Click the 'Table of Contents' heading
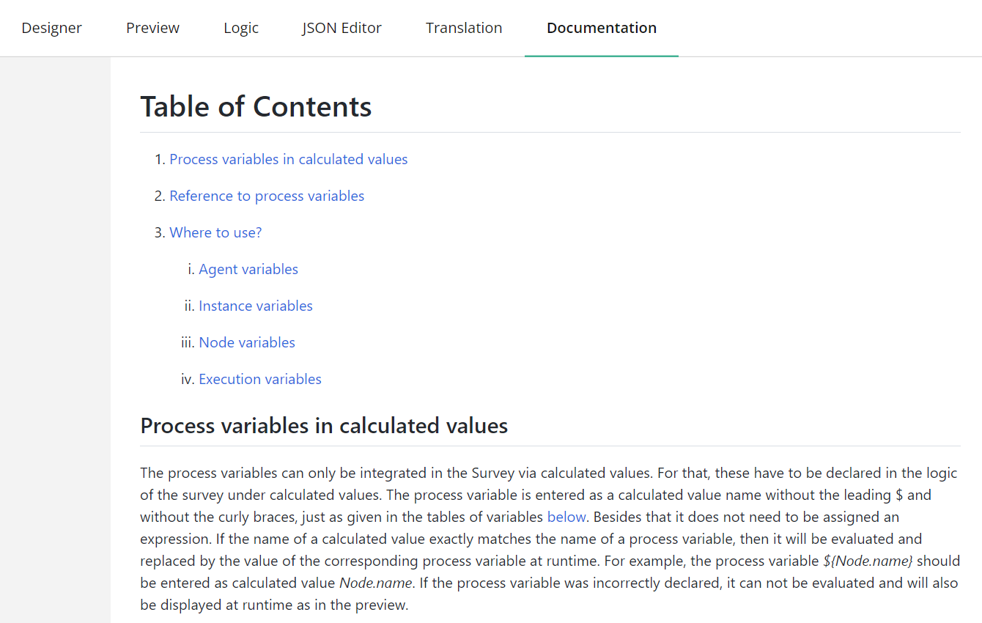The image size is (982, 623). tap(256, 107)
